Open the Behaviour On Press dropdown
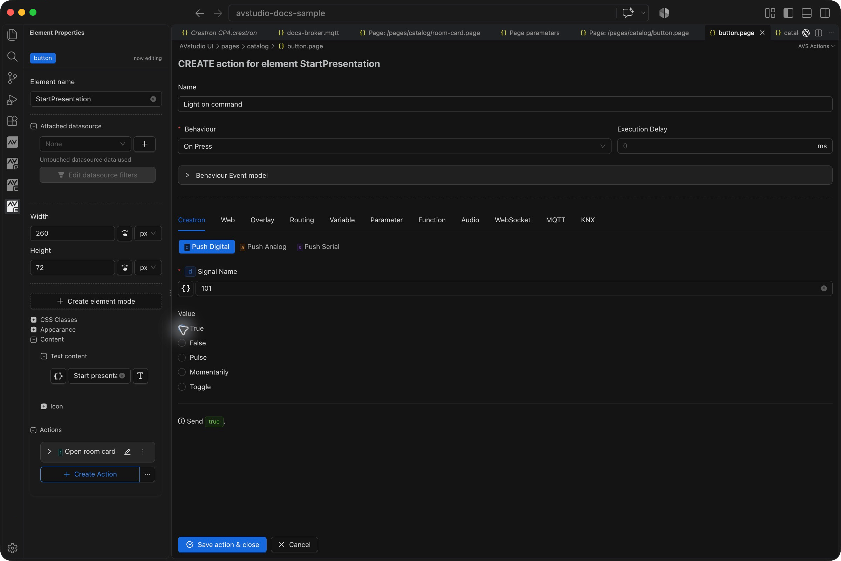This screenshot has width=841, height=561. point(395,146)
